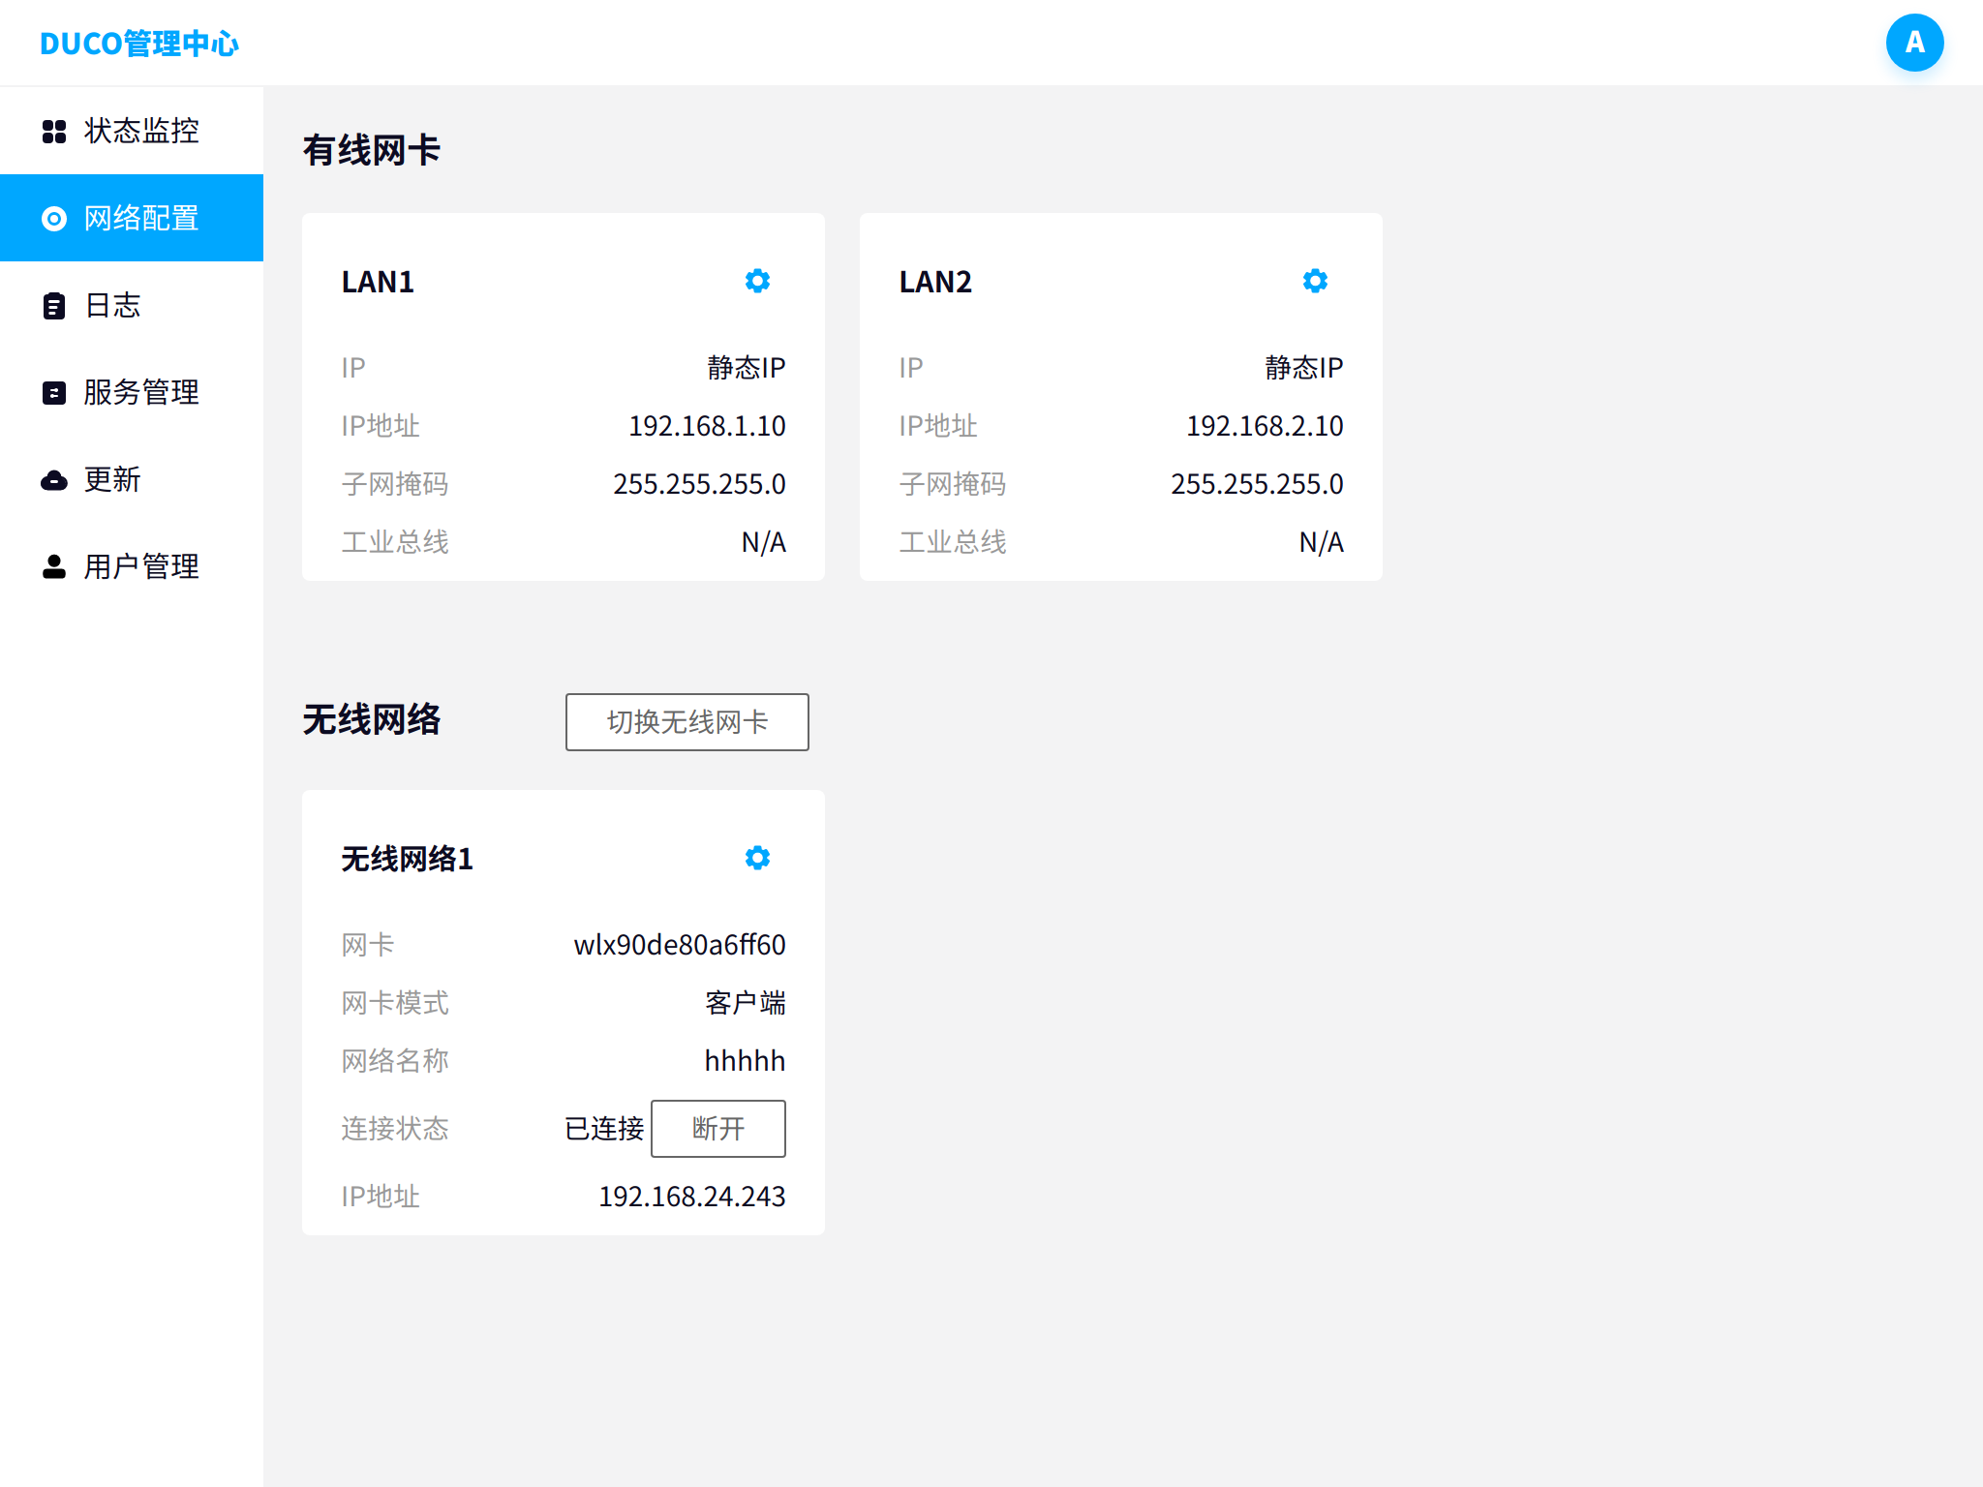The width and height of the screenshot is (1983, 1487).
Task: Click wireless IP address 192.168.24.243
Action: (x=691, y=1197)
